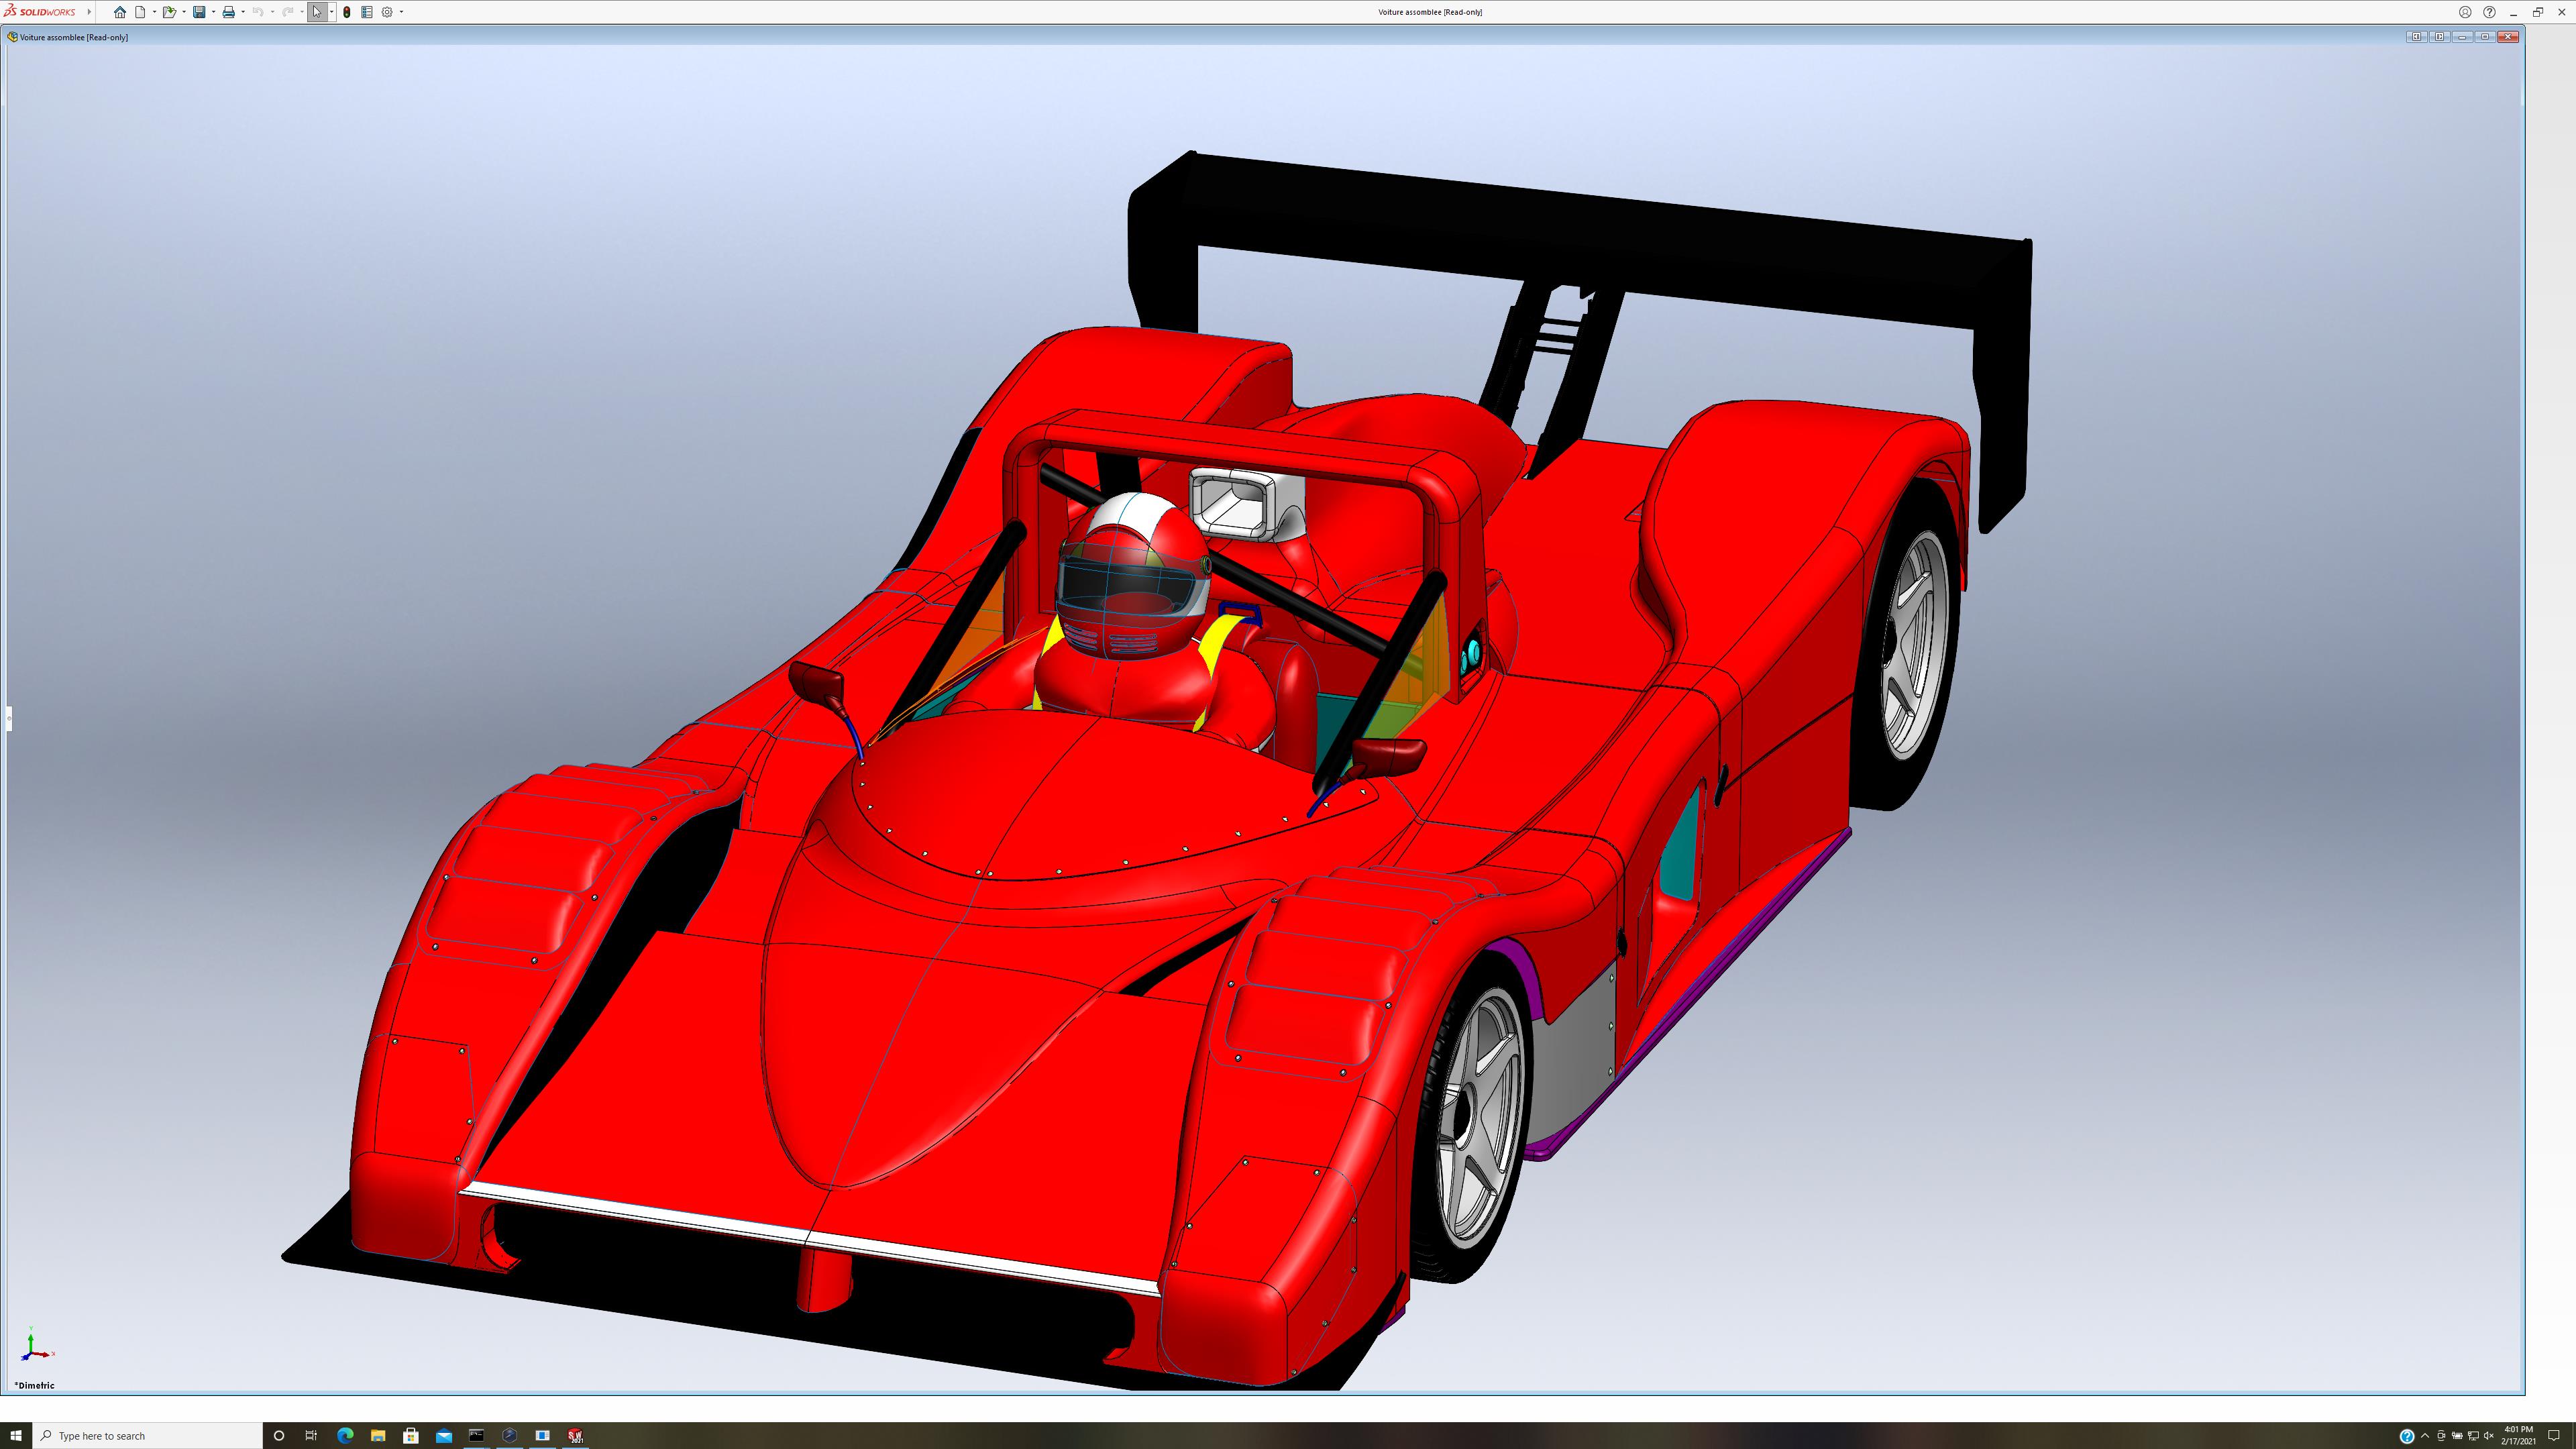Click the Open file icon

tap(169, 12)
